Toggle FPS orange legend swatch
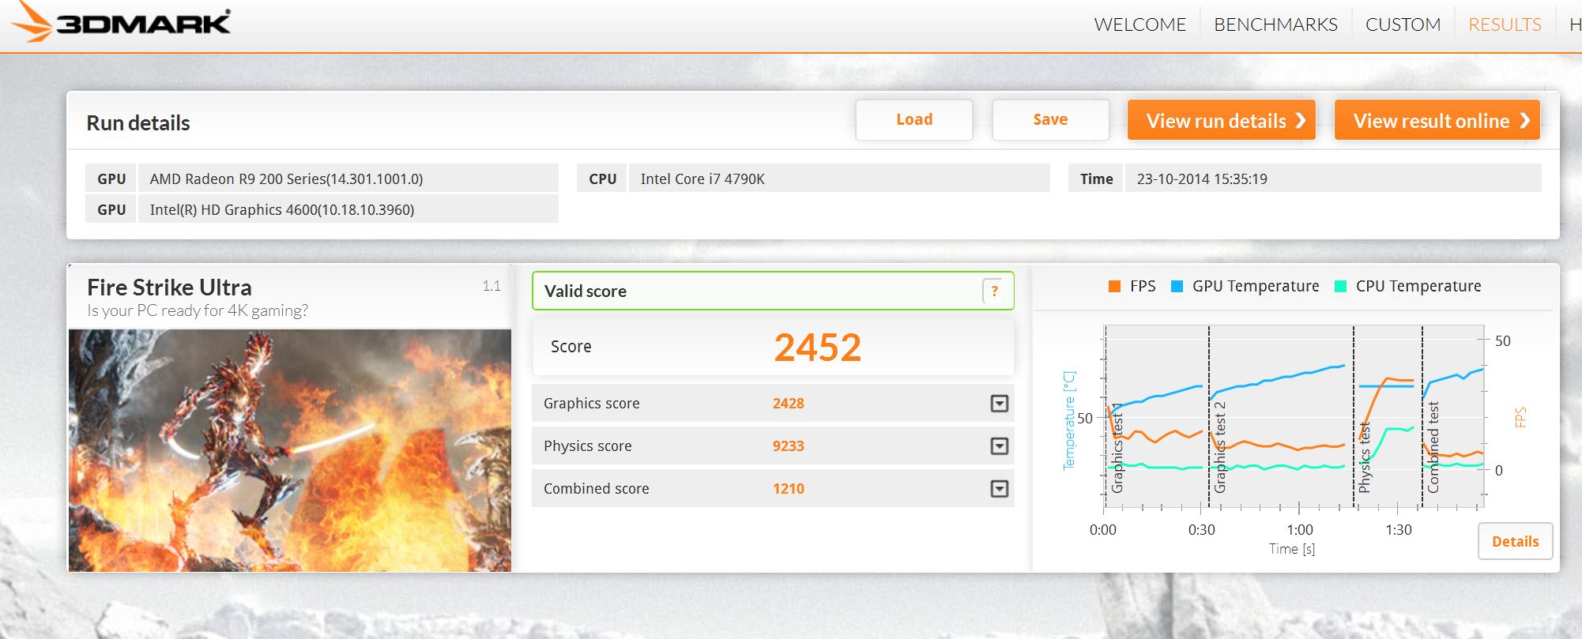Viewport: 1582px width, 639px height. pyautogui.click(x=1114, y=287)
